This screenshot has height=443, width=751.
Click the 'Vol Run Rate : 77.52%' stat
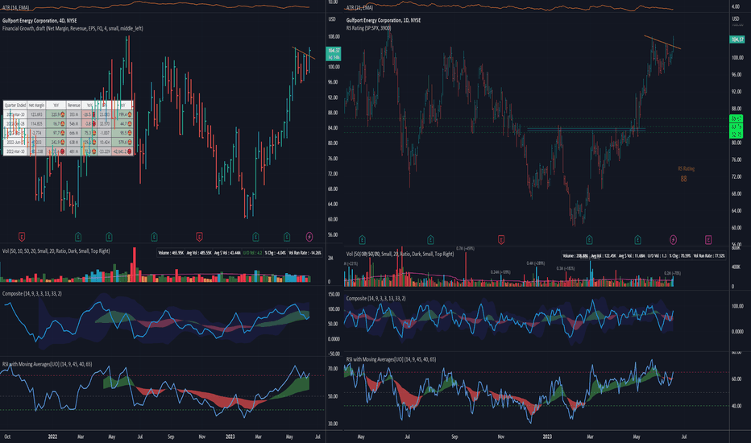coord(709,256)
